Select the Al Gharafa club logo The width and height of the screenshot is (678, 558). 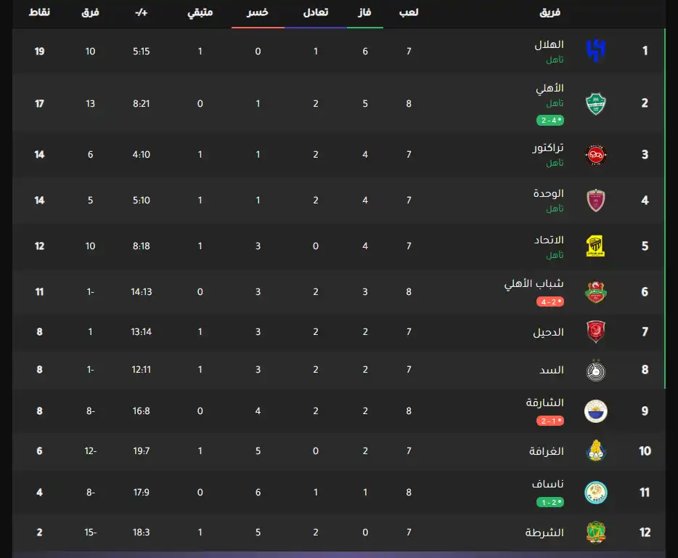point(596,451)
